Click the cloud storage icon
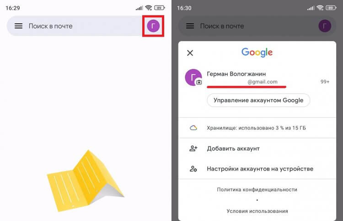This screenshot has height=221, width=343. [x=193, y=128]
